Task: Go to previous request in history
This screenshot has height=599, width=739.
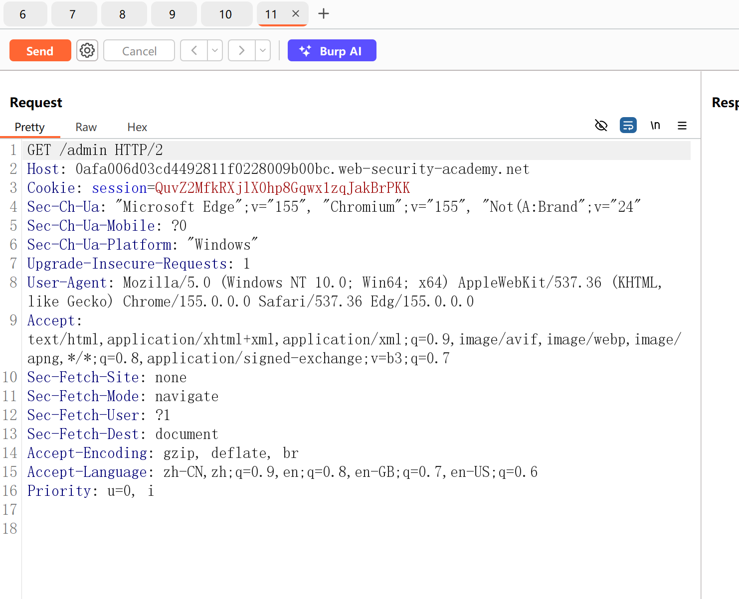Action: click(x=194, y=51)
